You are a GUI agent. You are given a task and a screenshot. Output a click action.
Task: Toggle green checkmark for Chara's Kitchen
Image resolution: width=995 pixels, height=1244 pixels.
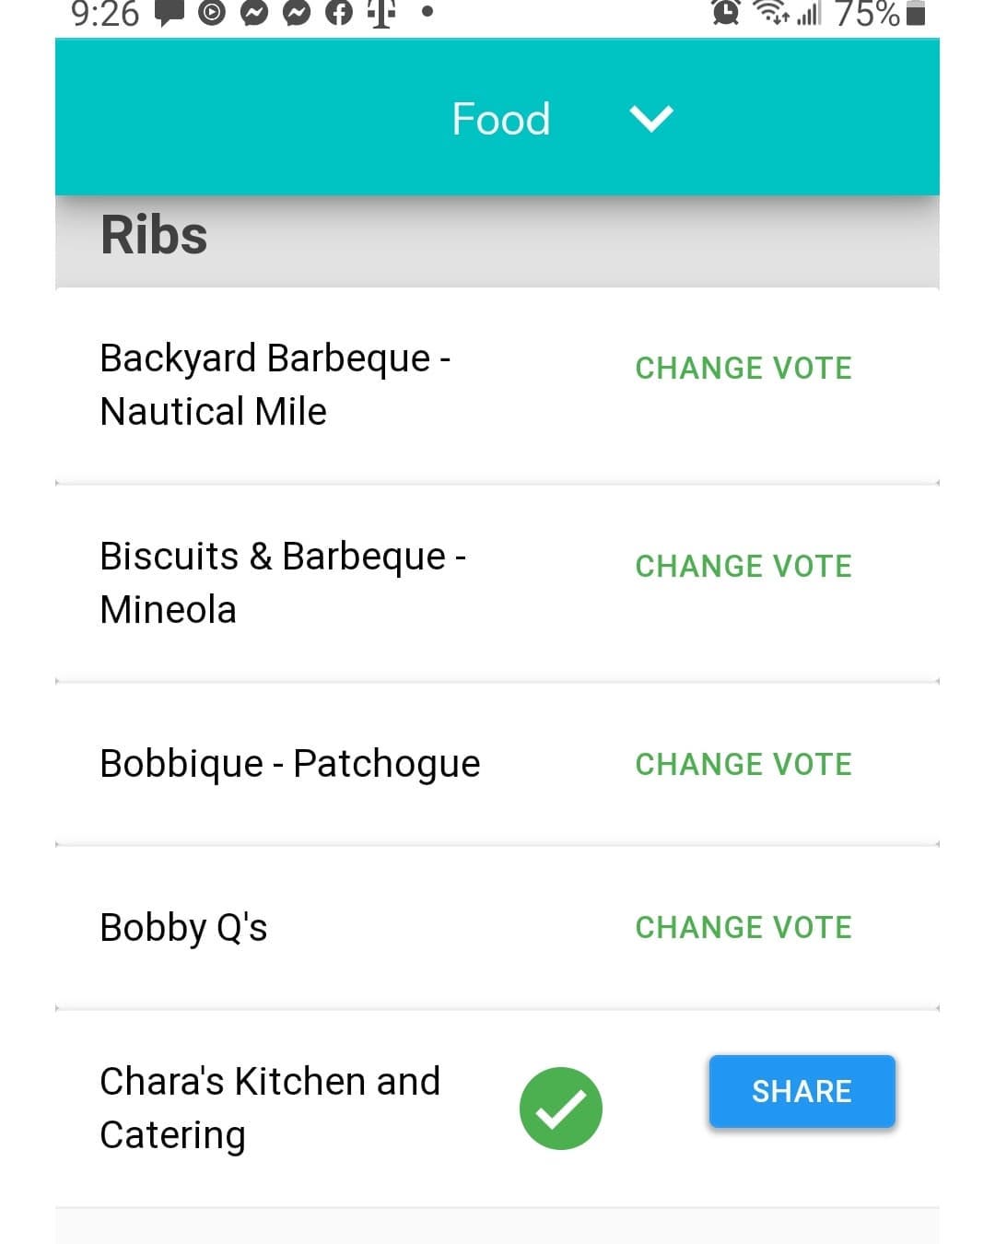(x=560, y=1108)
